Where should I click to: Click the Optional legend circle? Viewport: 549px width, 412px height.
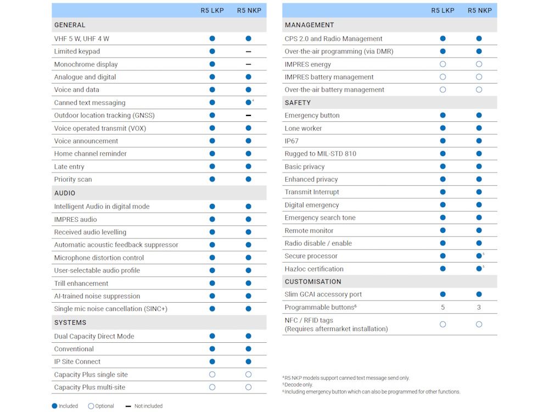tap(91, 406)
